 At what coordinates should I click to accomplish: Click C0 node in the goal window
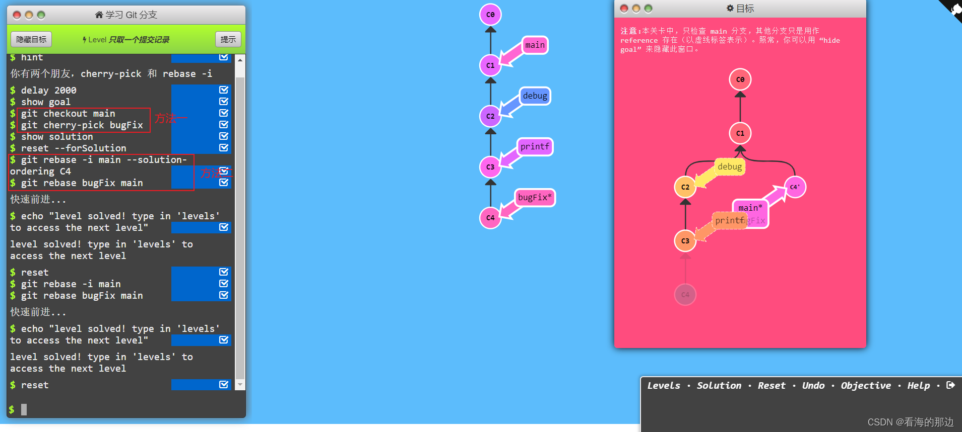(740, 79)
